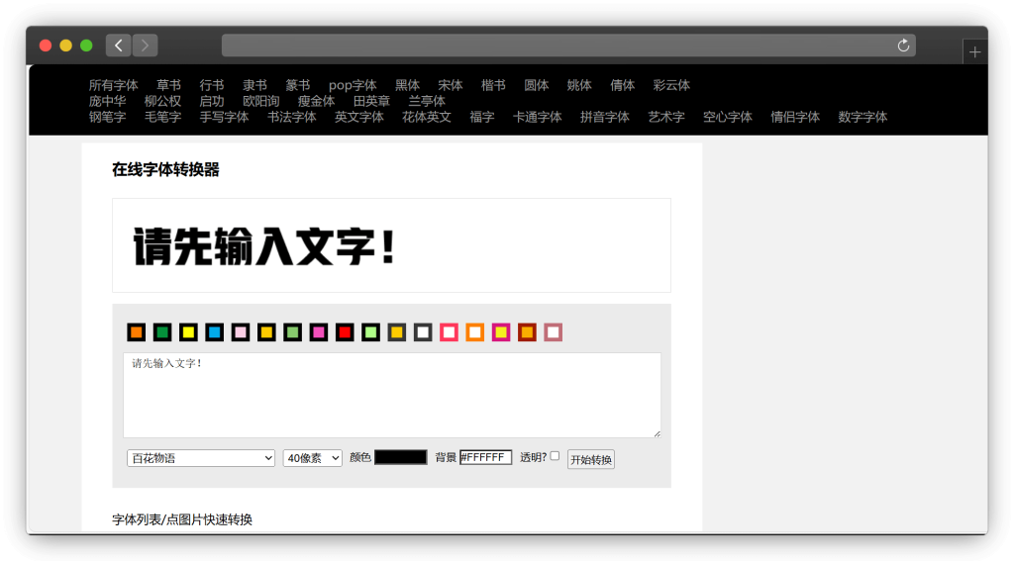
Task: Click the browser back arrow button
Action: pos(119,46)
